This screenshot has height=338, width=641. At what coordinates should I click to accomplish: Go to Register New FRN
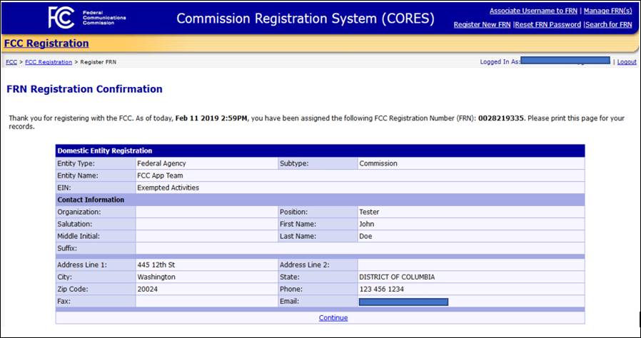click(482, 24)
